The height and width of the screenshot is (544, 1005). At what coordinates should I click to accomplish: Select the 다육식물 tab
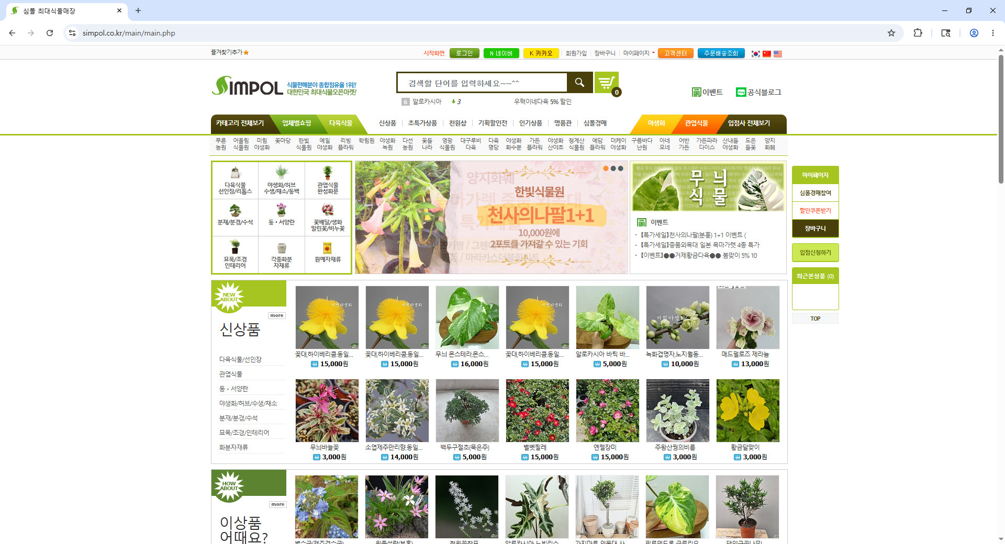[x=341, y=123]
